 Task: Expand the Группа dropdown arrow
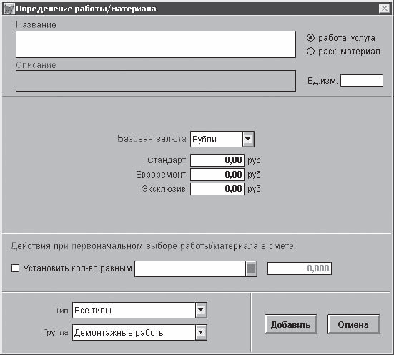pyautogui.click(x=201, y=332)
